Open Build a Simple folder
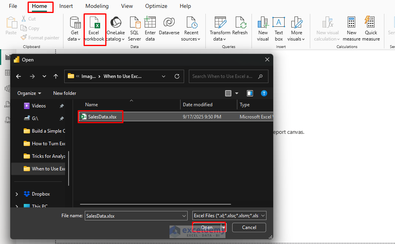This screenshot has width=395, height=244. pos(44,131)
